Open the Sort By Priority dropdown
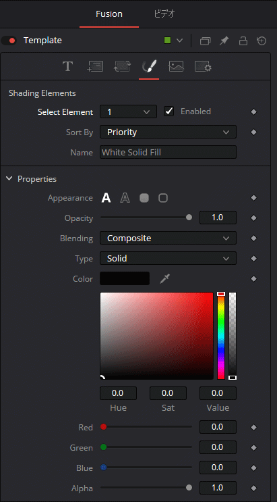 [x=168, y=132]
